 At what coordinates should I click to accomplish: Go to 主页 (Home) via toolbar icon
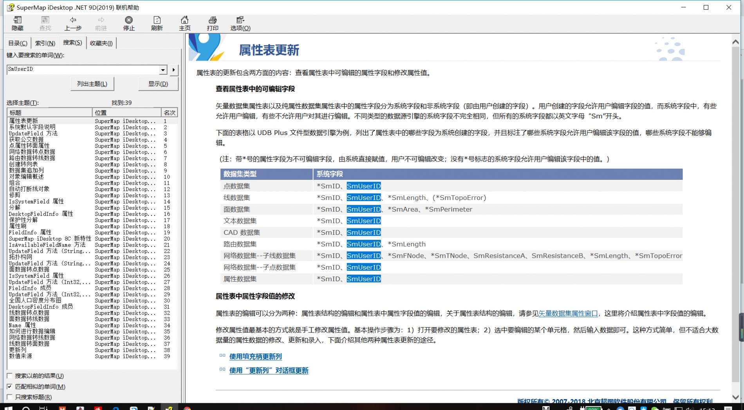pyautogui.click(x=184, y=23)
